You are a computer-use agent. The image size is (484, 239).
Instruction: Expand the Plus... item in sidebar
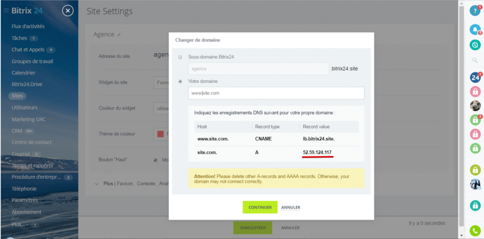(x=18, y=224)
